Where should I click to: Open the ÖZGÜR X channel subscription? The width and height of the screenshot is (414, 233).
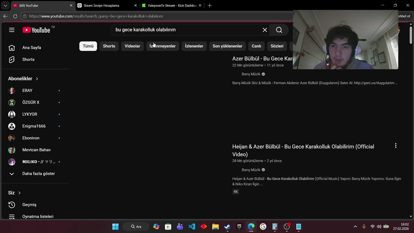(x=36, y=102)
